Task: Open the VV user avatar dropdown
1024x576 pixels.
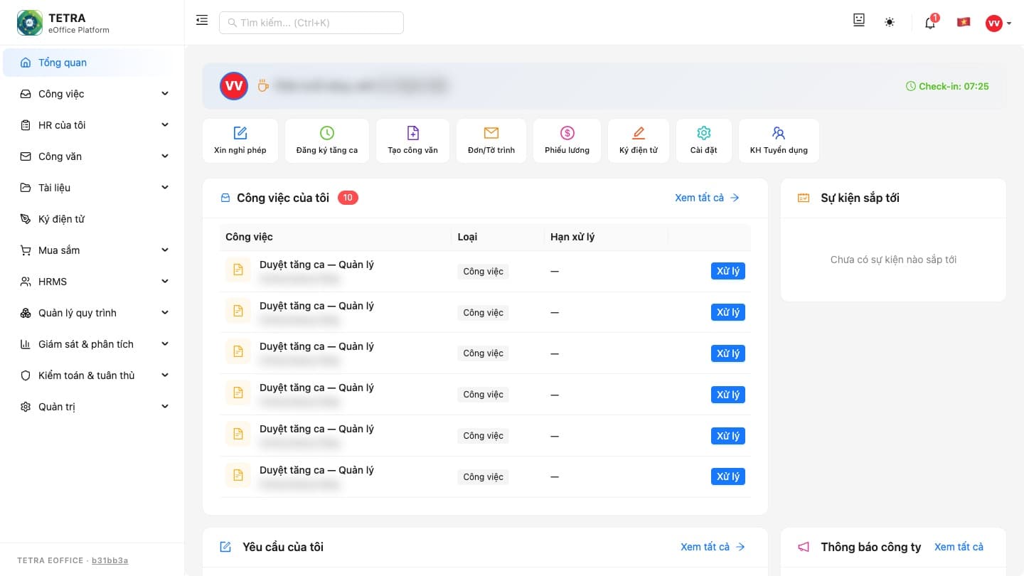Action: point(998,23)
